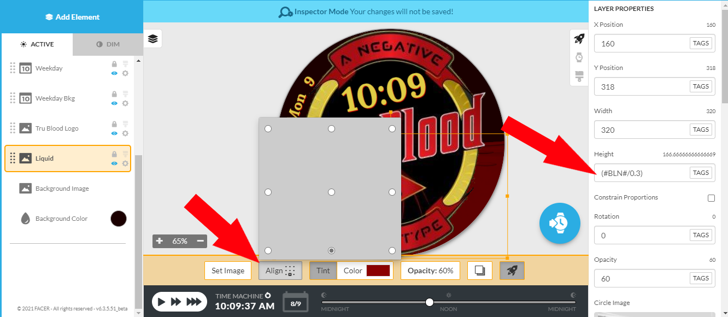Viewport: 728px width, 317px height.
Task: Toggle visibility of the Liquid layer
Action: [114, 163]
